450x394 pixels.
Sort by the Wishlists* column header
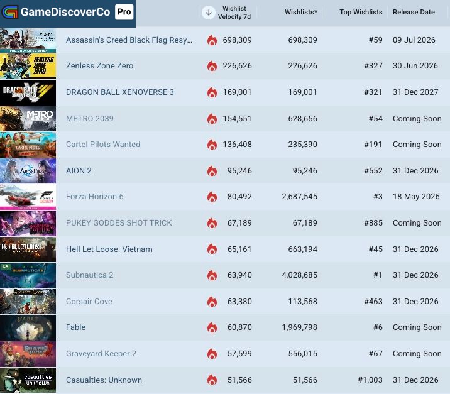pyautogui.click(x=301, y=12)
